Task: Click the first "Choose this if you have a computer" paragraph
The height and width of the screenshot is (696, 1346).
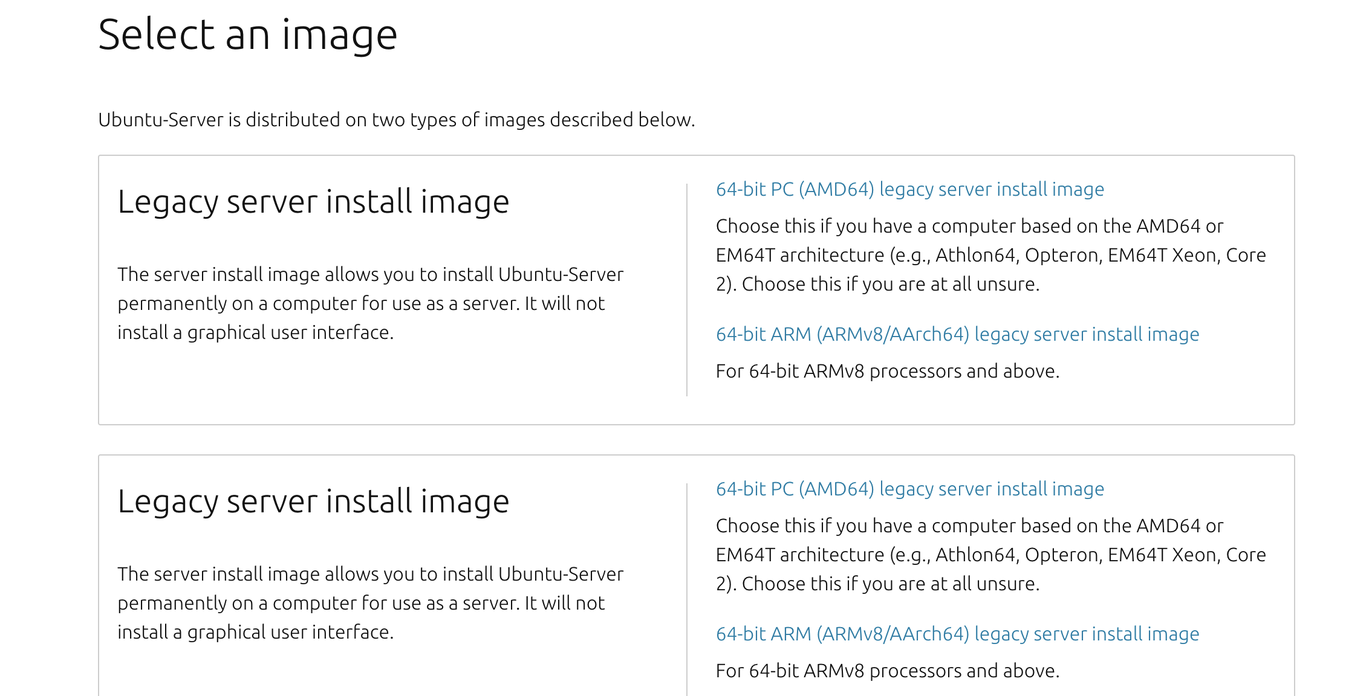Action: pyautogui.click(x=990, y=255)
